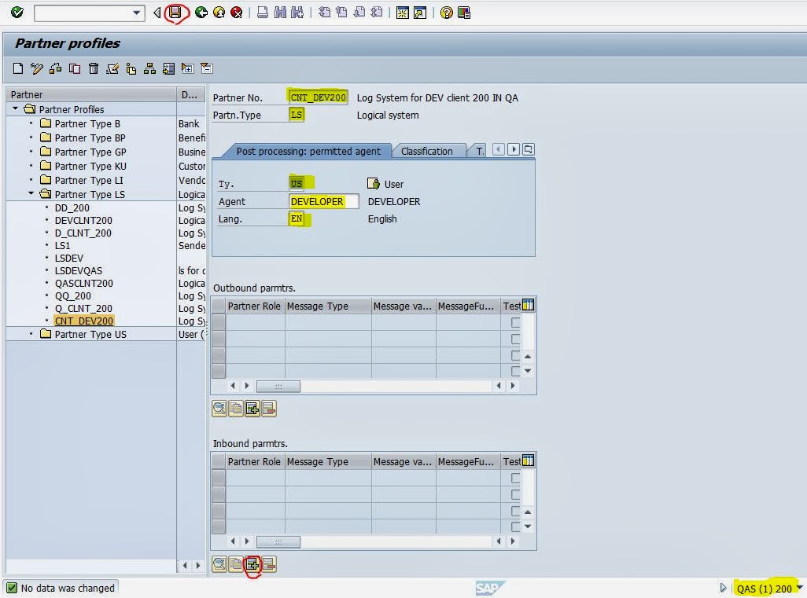Collapse the Partner Type LS folder

tap(31, 194)
